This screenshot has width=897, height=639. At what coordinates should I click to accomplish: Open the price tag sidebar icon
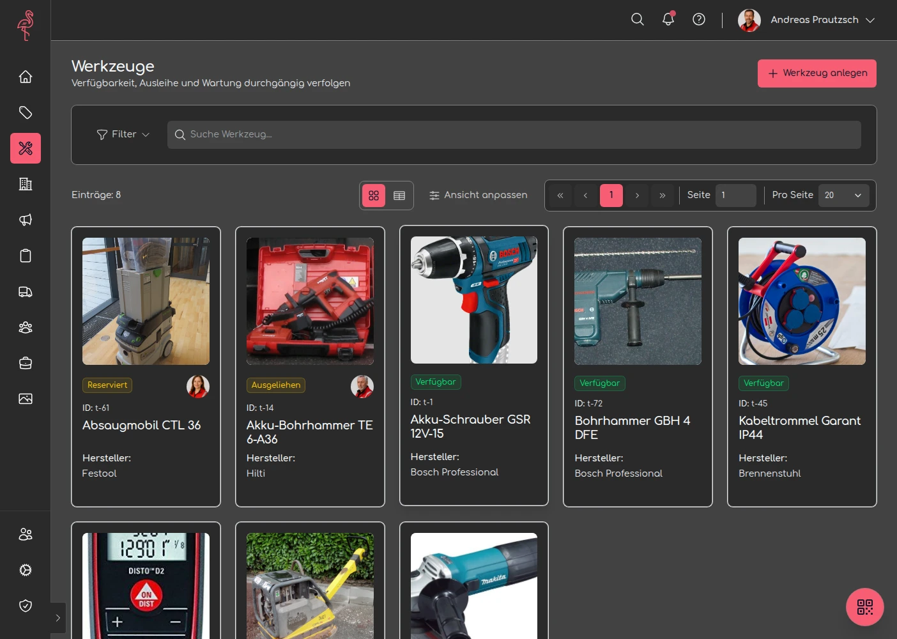tap(26, 112)
